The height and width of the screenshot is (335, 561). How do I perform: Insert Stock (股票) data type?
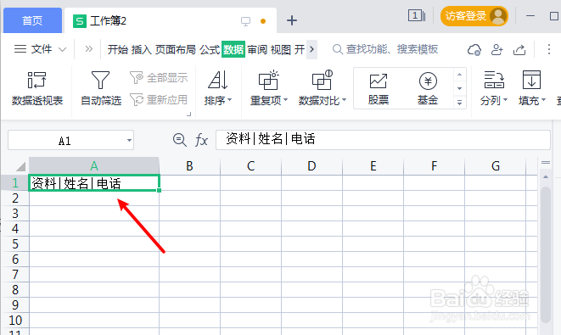[x=379, y=89]
